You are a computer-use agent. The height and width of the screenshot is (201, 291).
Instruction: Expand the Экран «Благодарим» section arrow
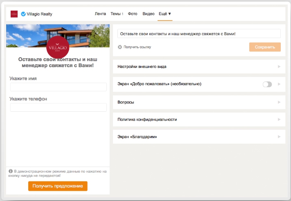pyautogui.click(x=279, y=137)
